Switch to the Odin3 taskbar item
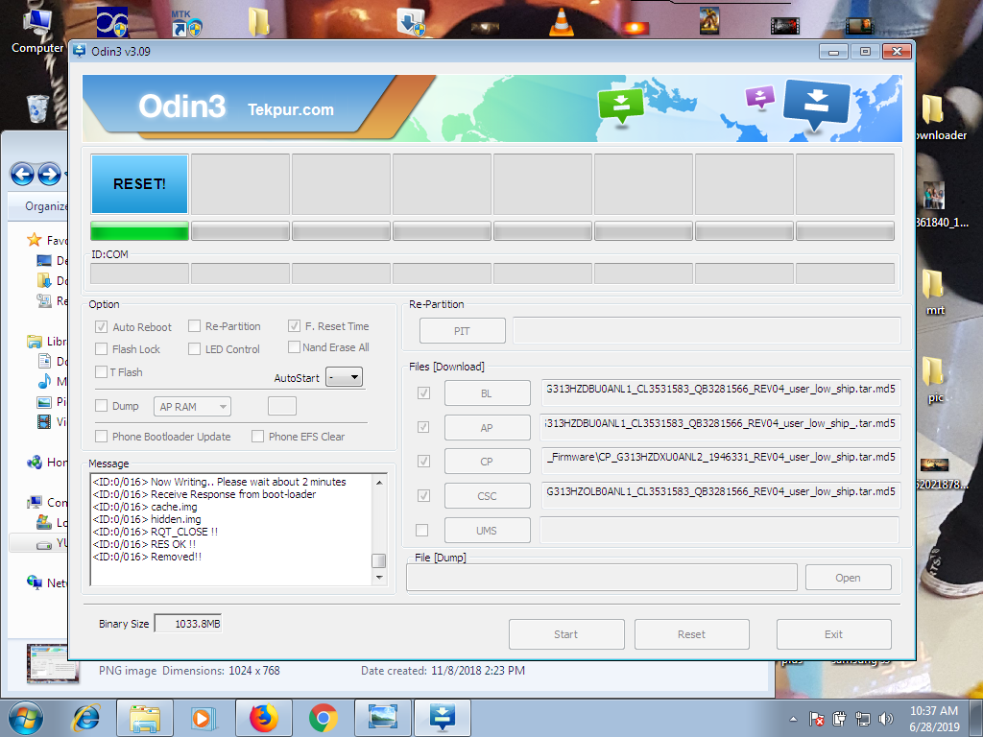This screenshot has width=983, height=737. pyautogui.click(x=442, y=718)
